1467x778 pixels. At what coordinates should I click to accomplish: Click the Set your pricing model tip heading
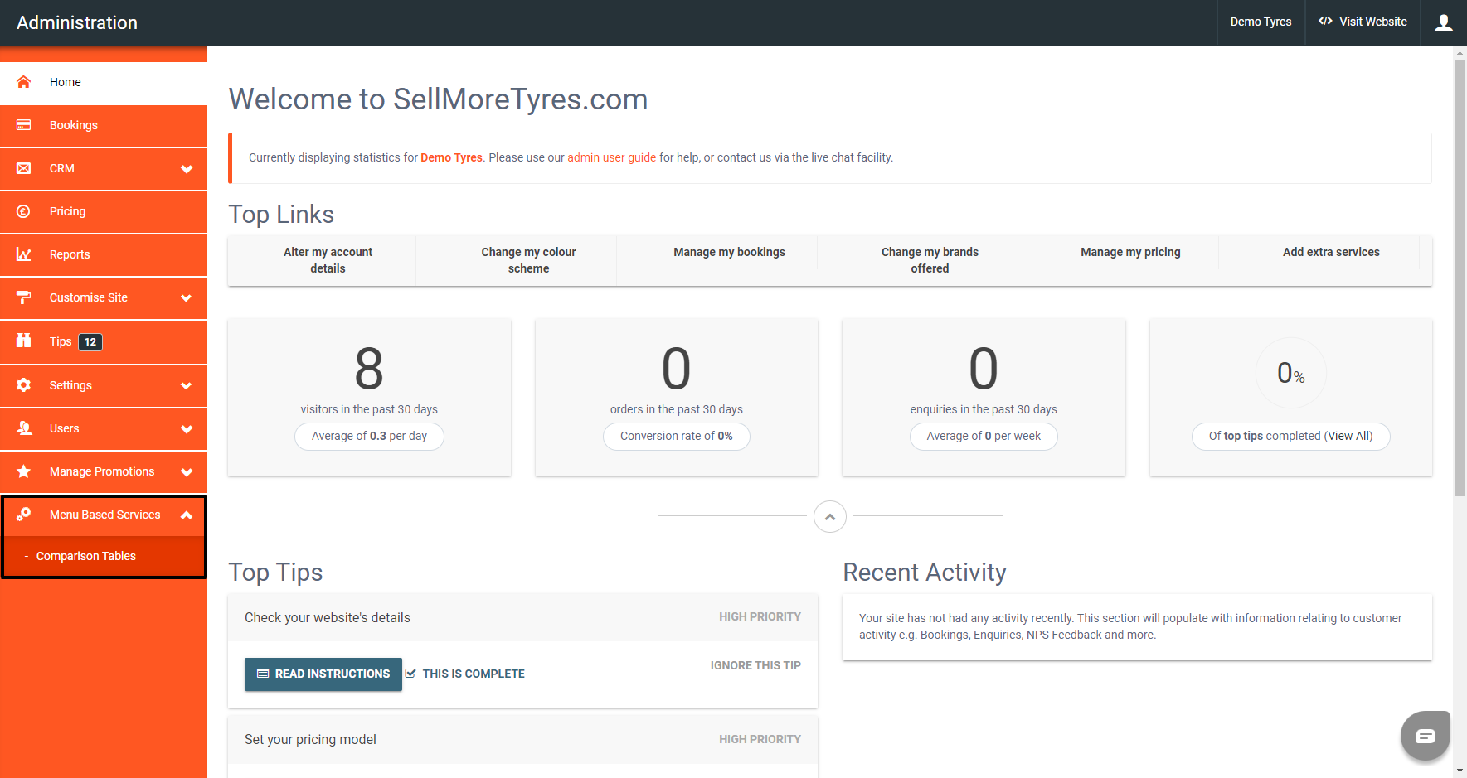pyautogui.click(x=310, y=739)
